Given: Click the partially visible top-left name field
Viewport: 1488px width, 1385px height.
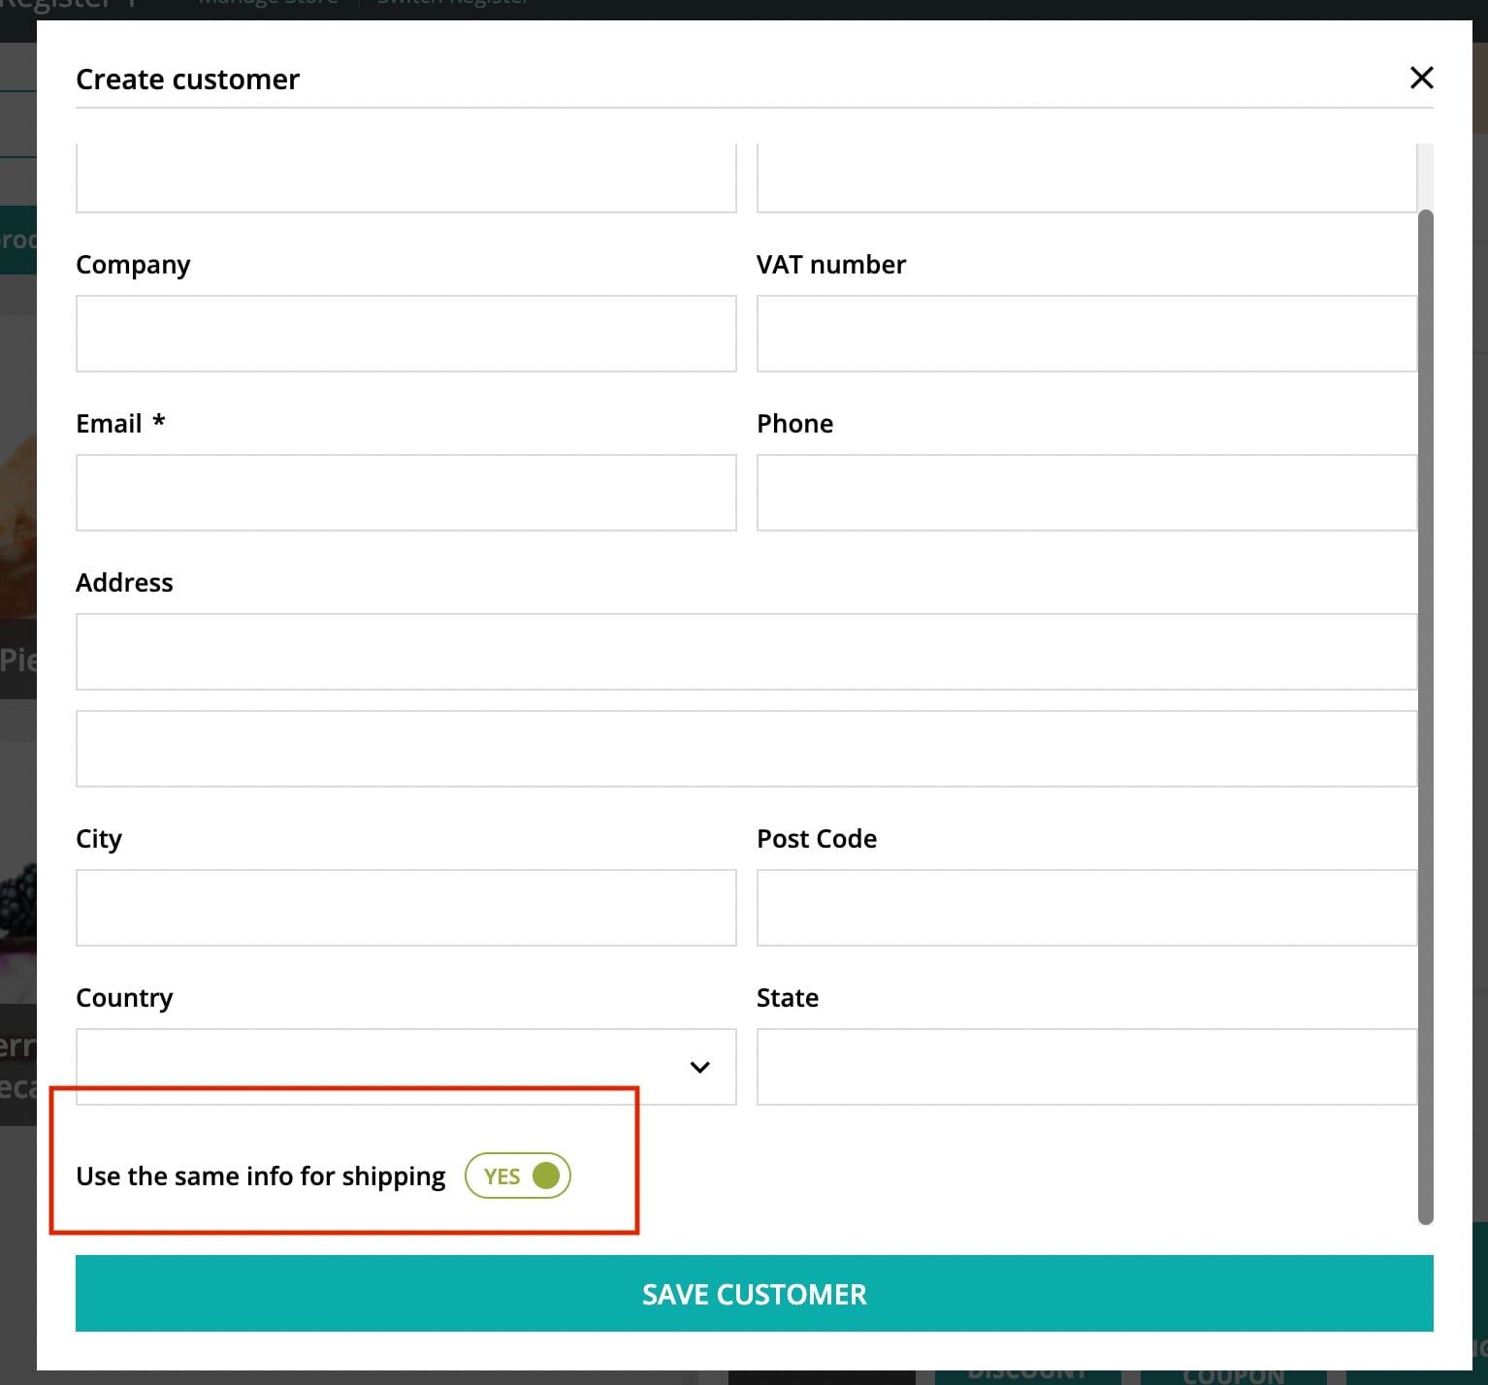Looking at the screenshot, I should click(x=405, y=178).
